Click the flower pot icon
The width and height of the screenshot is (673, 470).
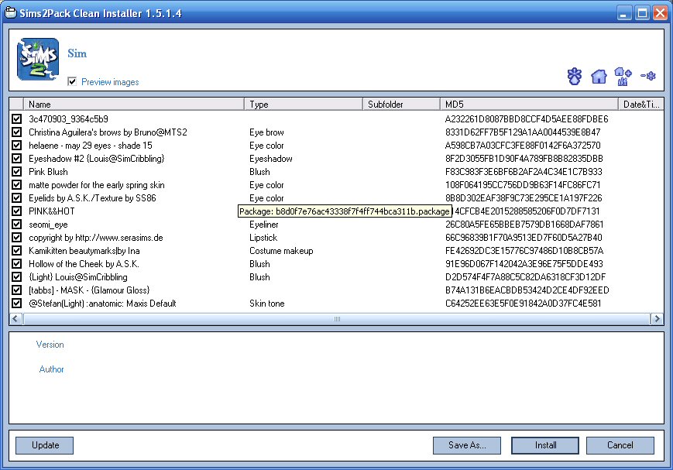click(x=574, y=76)
